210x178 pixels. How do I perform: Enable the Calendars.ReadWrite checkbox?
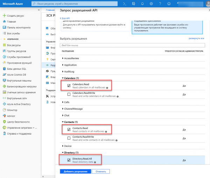(69, 94)
